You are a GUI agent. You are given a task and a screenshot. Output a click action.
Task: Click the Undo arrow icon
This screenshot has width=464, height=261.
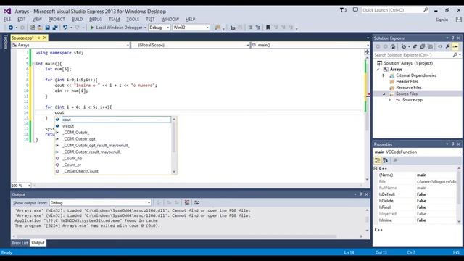[x=65, y=28]
